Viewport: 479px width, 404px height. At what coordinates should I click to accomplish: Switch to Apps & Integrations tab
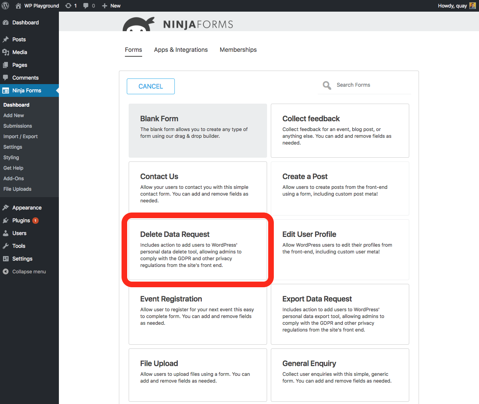pyautogui.click(x=181, y=50)
